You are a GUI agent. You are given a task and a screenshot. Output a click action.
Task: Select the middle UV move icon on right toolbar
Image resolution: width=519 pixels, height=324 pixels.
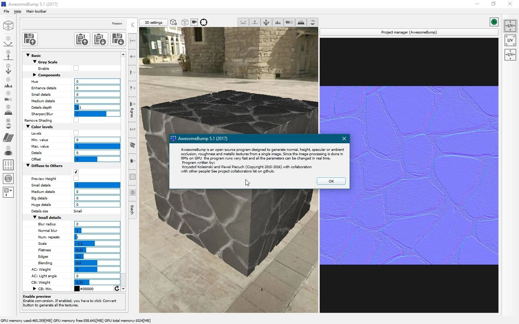click(x=510, y=40)
